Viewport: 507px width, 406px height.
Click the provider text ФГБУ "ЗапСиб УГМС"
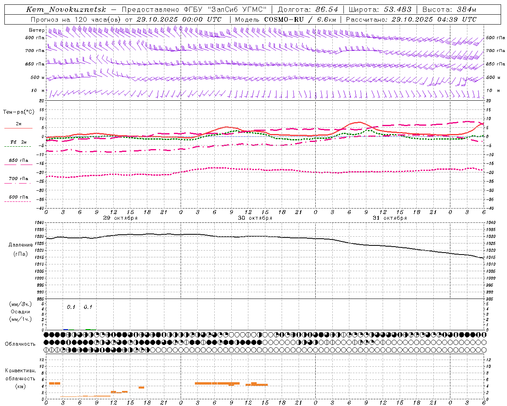225,10
